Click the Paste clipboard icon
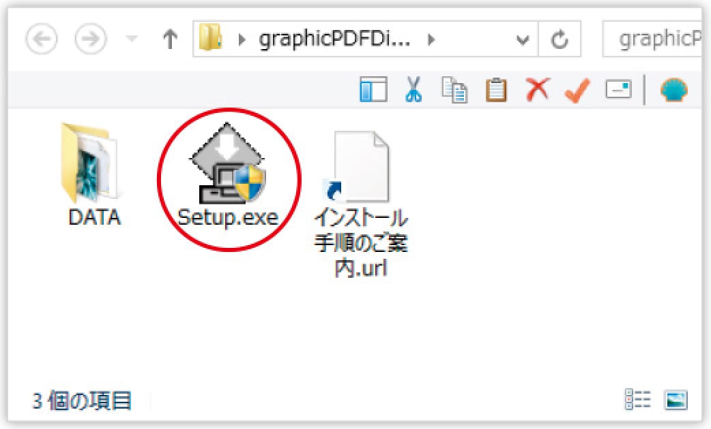This screenshot has width=711, height=429. pos(496,89)
